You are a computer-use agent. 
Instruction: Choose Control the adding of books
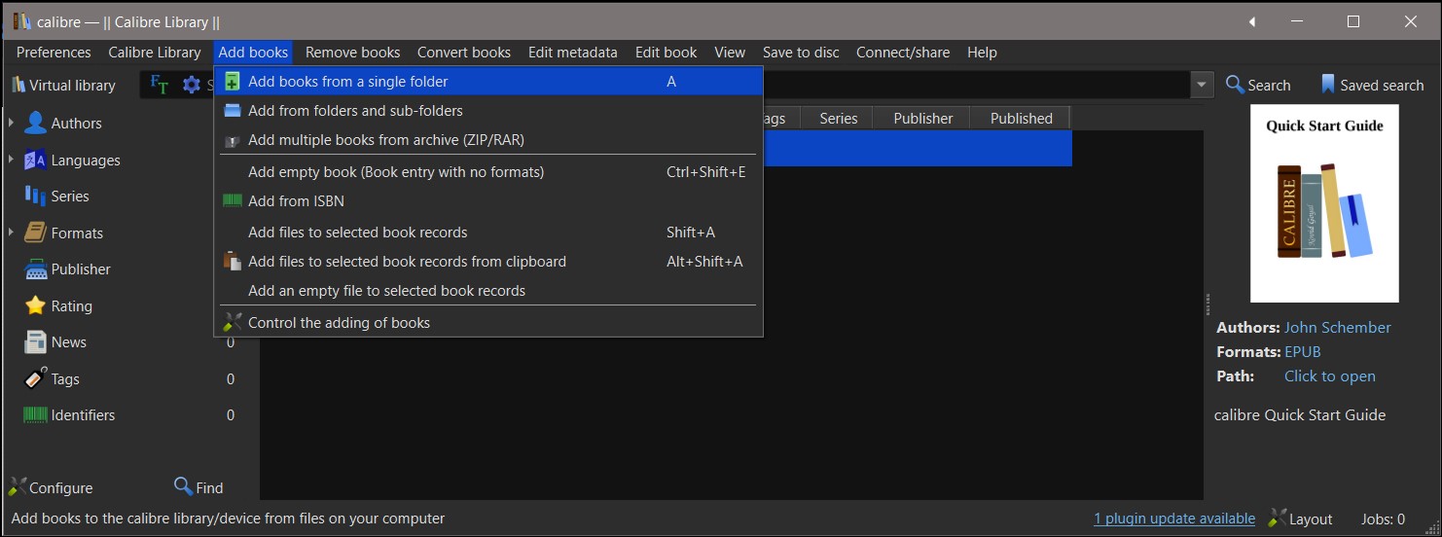pos(487,323)
